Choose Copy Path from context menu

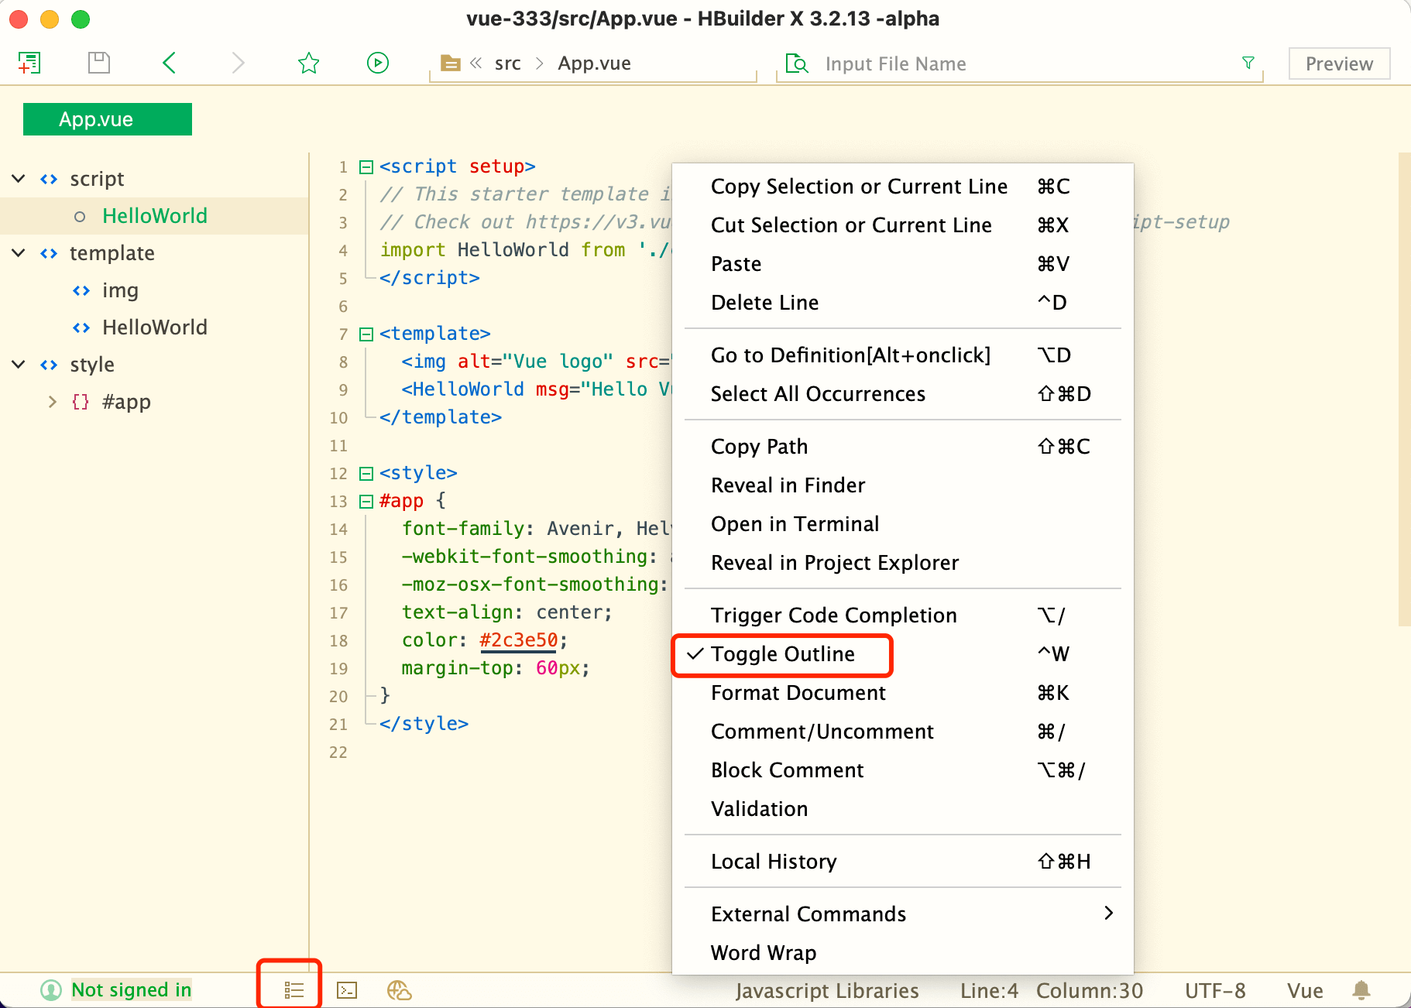903,447
